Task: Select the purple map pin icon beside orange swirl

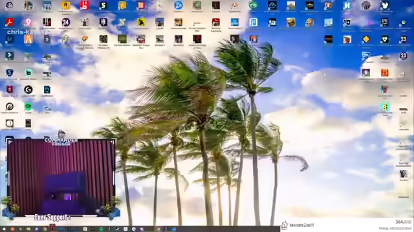Action: [366, 73]
